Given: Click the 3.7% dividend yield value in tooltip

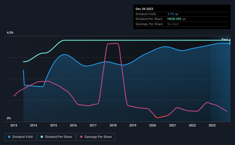Looking at the screenshot, I should (x=171, y=14).
